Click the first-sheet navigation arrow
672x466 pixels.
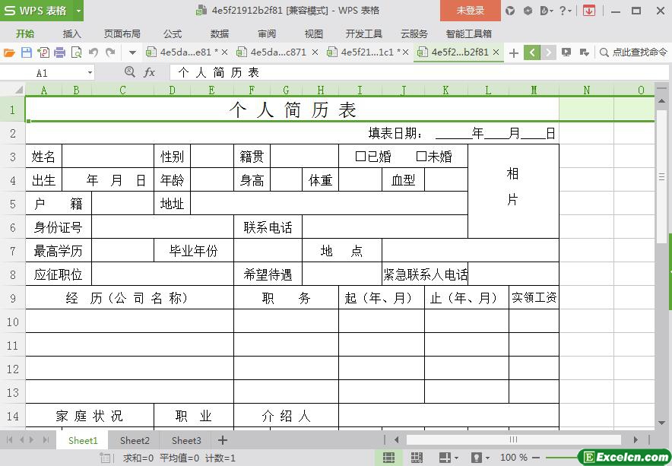9,440
